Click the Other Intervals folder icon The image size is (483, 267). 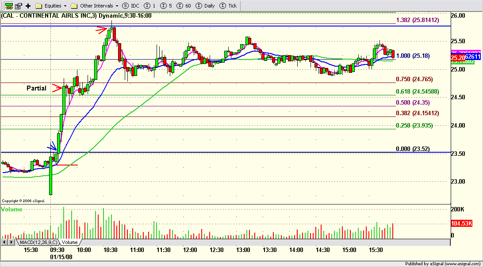point(74,6)
